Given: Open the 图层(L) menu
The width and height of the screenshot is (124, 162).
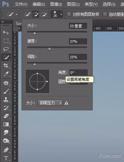Looking at the screenshot, I should click(73, 4).
